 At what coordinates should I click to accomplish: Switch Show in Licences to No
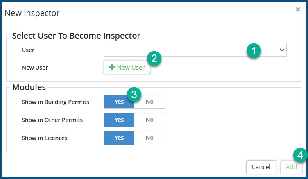pos(149,138)
